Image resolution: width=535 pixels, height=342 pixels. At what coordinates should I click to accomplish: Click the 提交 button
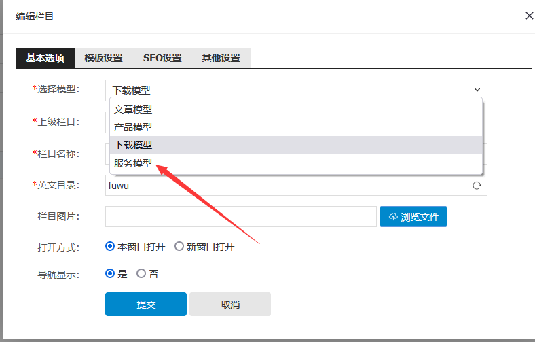coord(146,305)
